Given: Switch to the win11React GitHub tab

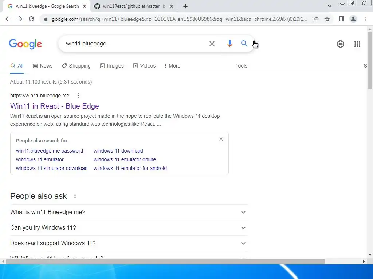Looking at the screenshot, I should click(x=134, y=6).
